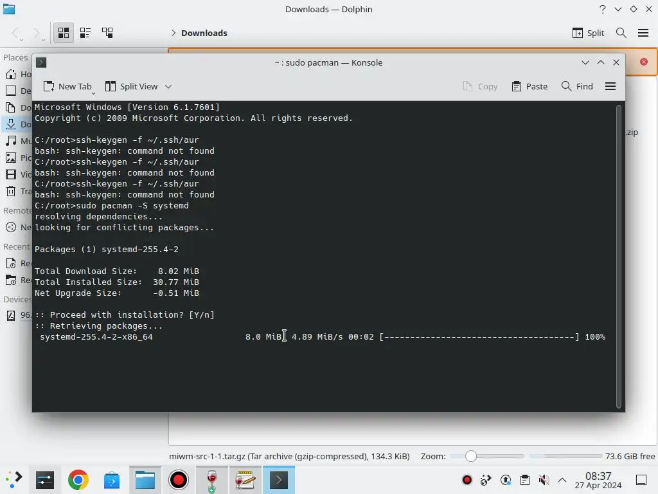Viewport: 658px width, 494px height.
Task: Click the Konsole window icon in title bar
Action: (x=41, y=62)
